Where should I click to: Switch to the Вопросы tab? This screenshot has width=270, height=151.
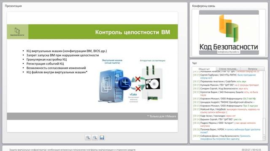click(x=253, y=69)
